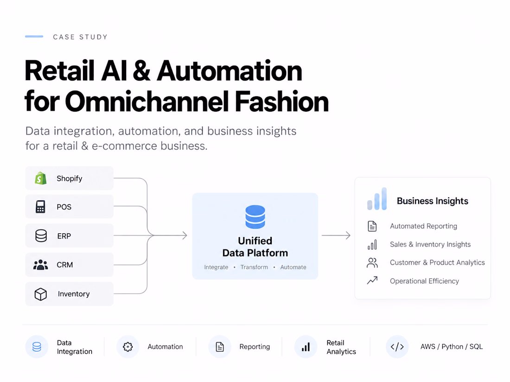510x382 pixels.
Task: Select the Business Insights blue bar chart icon
Action: click(377, 199)
